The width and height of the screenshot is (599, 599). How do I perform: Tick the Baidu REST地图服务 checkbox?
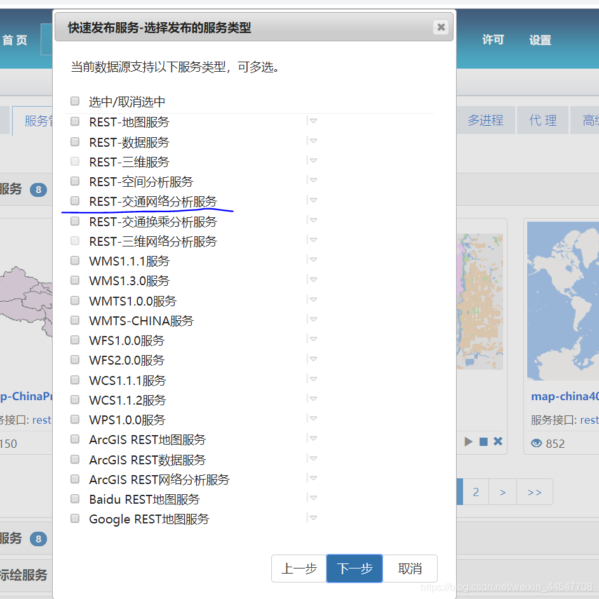coord(75,499)
